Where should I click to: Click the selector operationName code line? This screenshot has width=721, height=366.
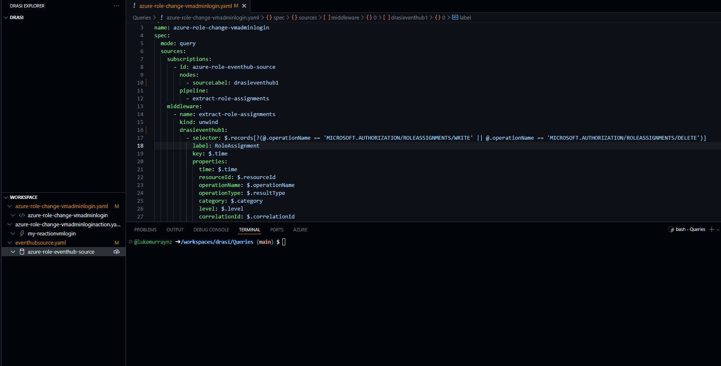[x=449, y=138]
